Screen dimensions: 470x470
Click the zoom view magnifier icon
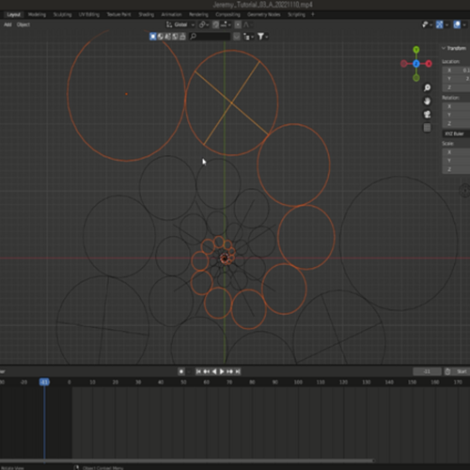point(427,87)
